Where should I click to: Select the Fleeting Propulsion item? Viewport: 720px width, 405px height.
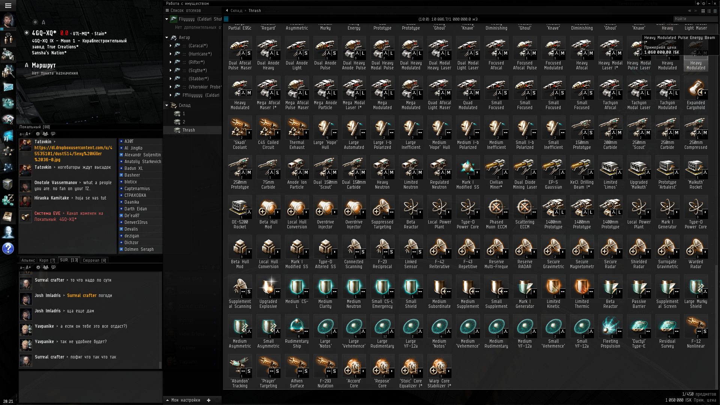(x=610, y=331)
